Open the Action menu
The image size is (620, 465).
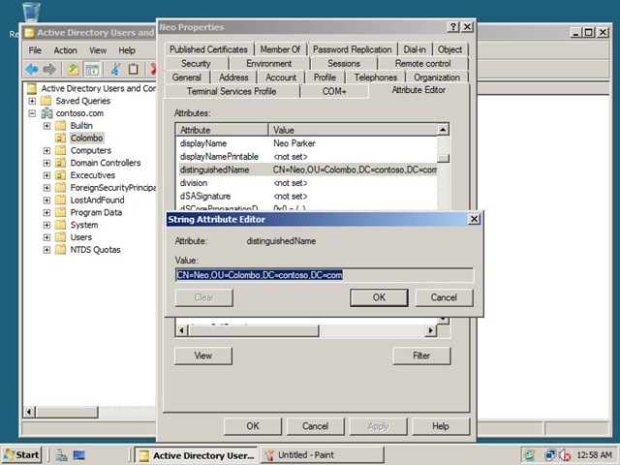point(65,50)
